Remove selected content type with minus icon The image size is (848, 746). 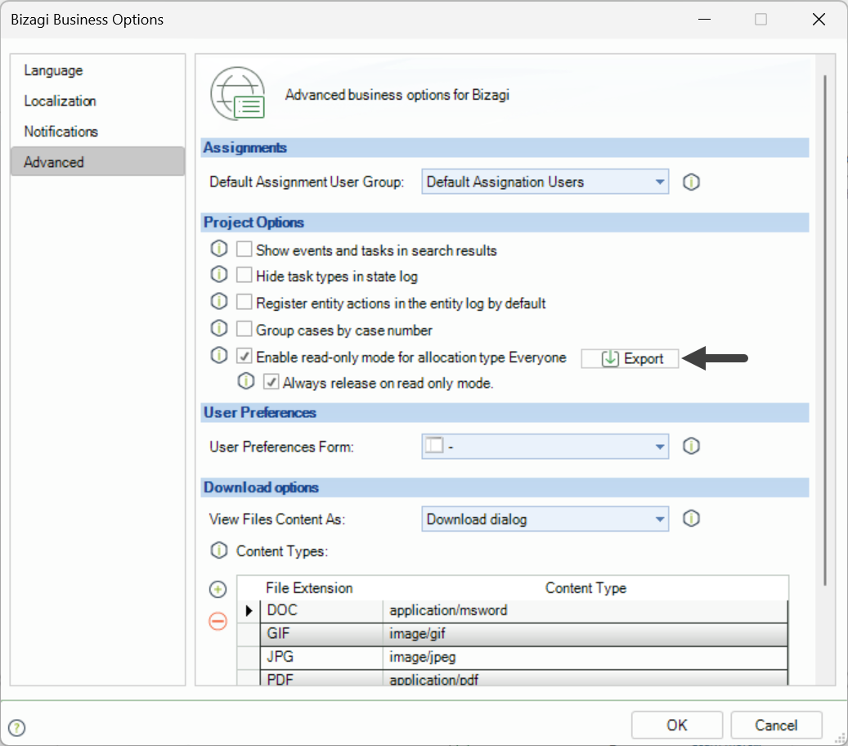(218, 621)
